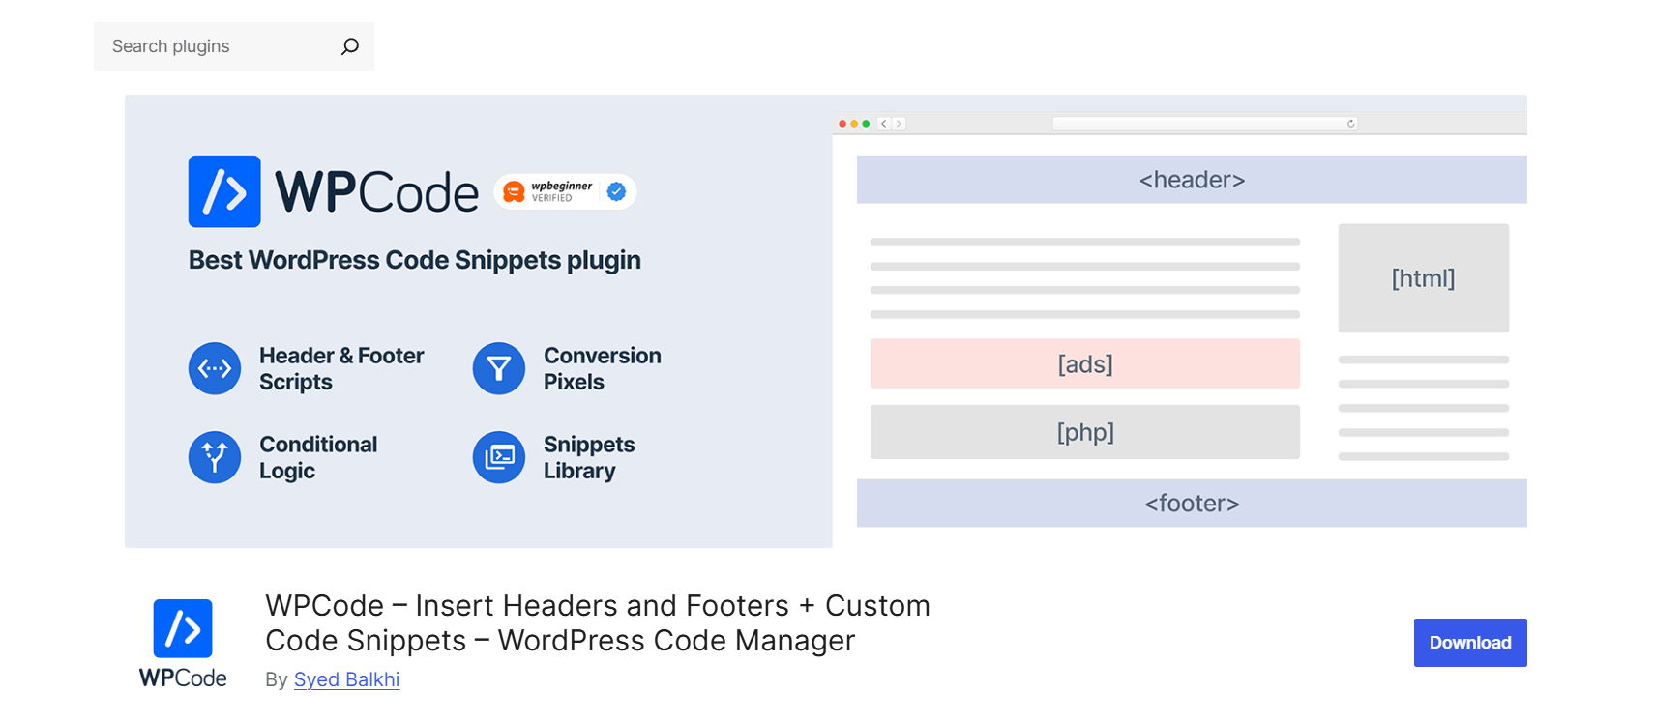The image size is (1654, 721).
Task: Click the Header & Footer Scripts icon
Action: (215, 368)
